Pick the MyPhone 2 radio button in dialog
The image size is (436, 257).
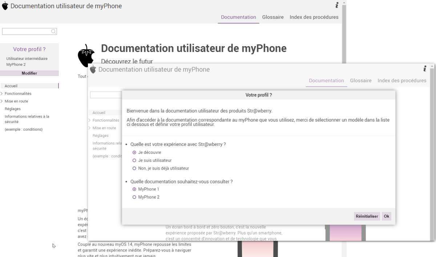134,197
